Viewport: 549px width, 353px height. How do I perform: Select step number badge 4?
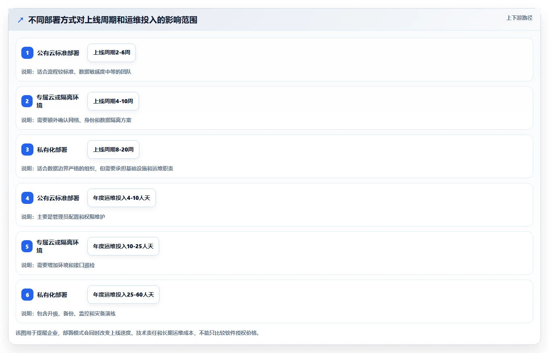pos(27,198)
